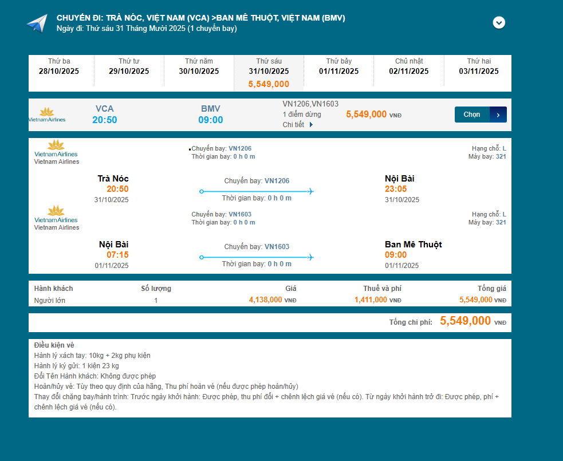
Task: Select the Thứ tư 29/10/2025 date tab
Action: (x=129, y=66)
